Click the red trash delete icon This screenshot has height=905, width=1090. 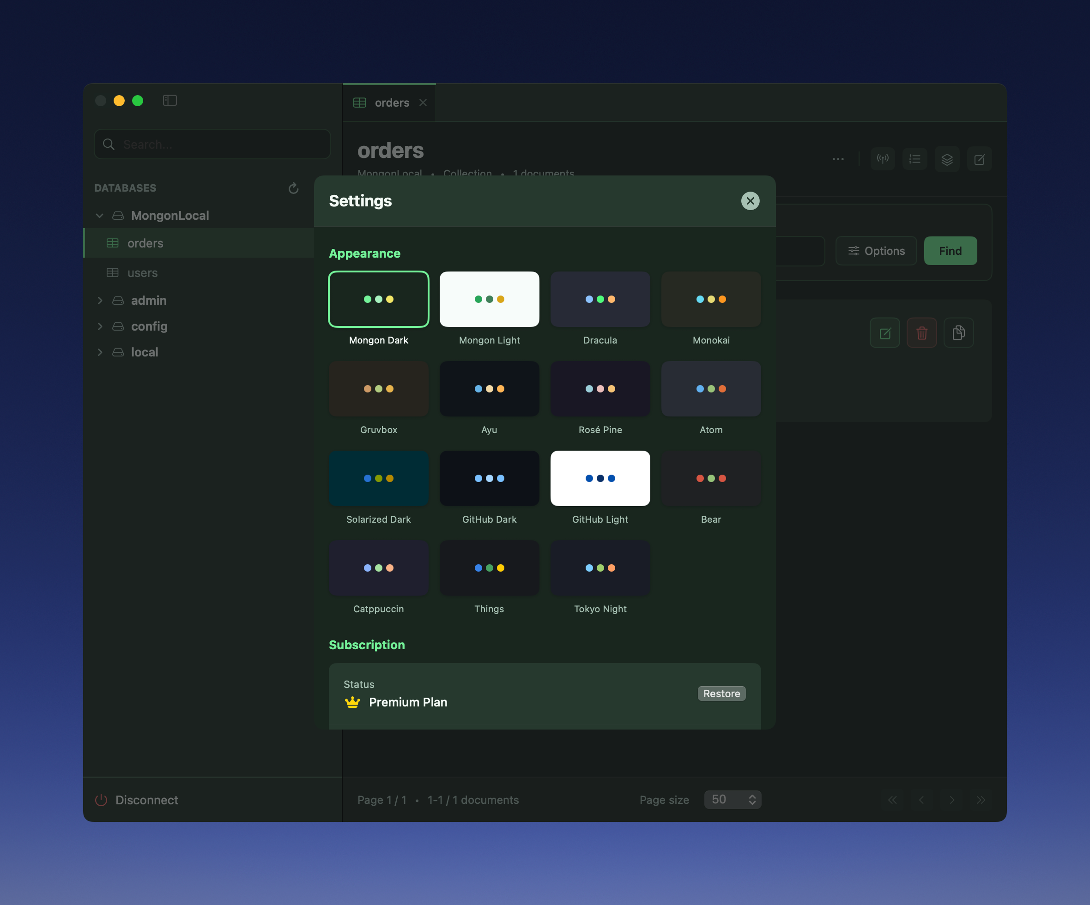coord(921,332)
